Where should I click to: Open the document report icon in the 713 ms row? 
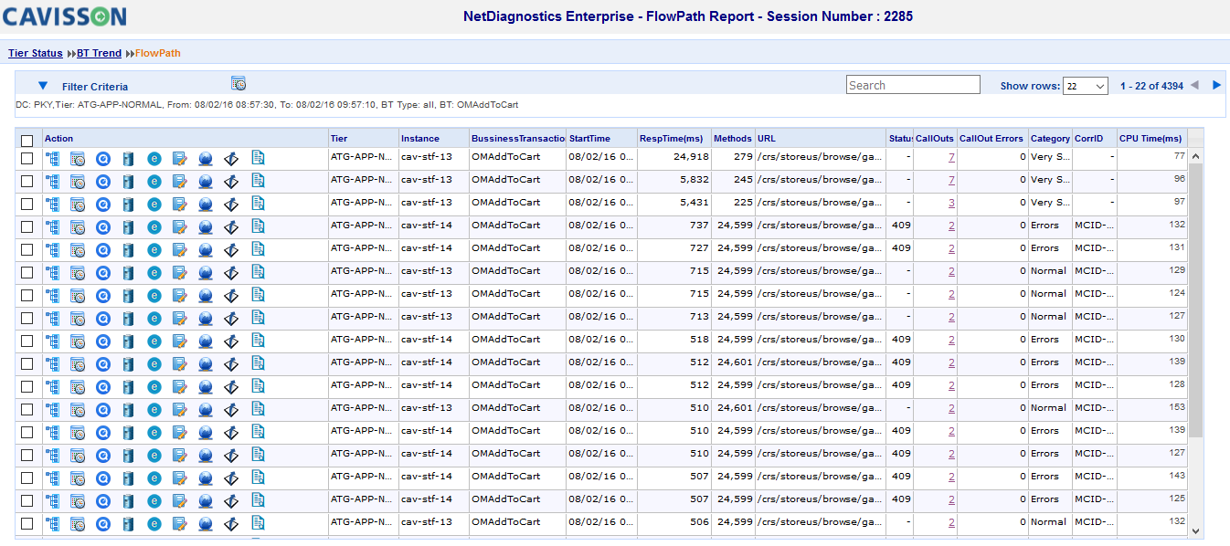point(258,317)
